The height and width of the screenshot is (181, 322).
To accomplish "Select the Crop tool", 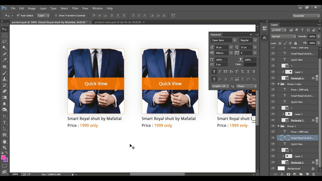I will pos(5,54).
